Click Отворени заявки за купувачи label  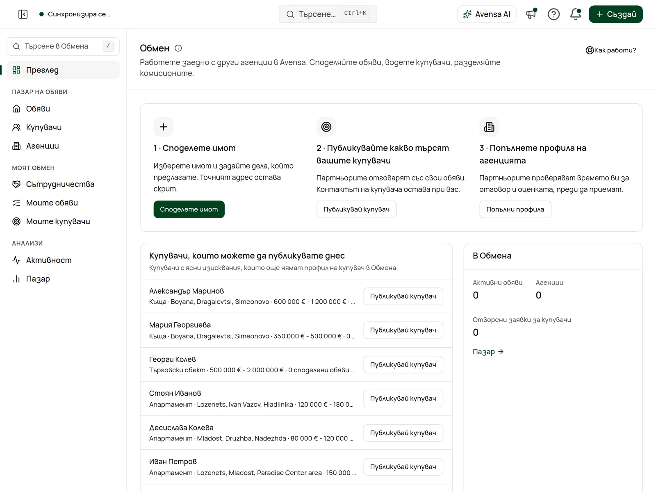point(522,320)
